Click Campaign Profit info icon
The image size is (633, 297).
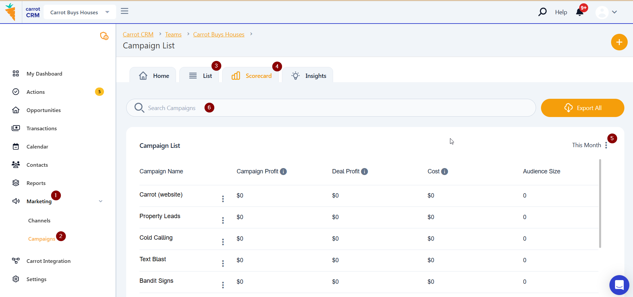tap(283, 171)
